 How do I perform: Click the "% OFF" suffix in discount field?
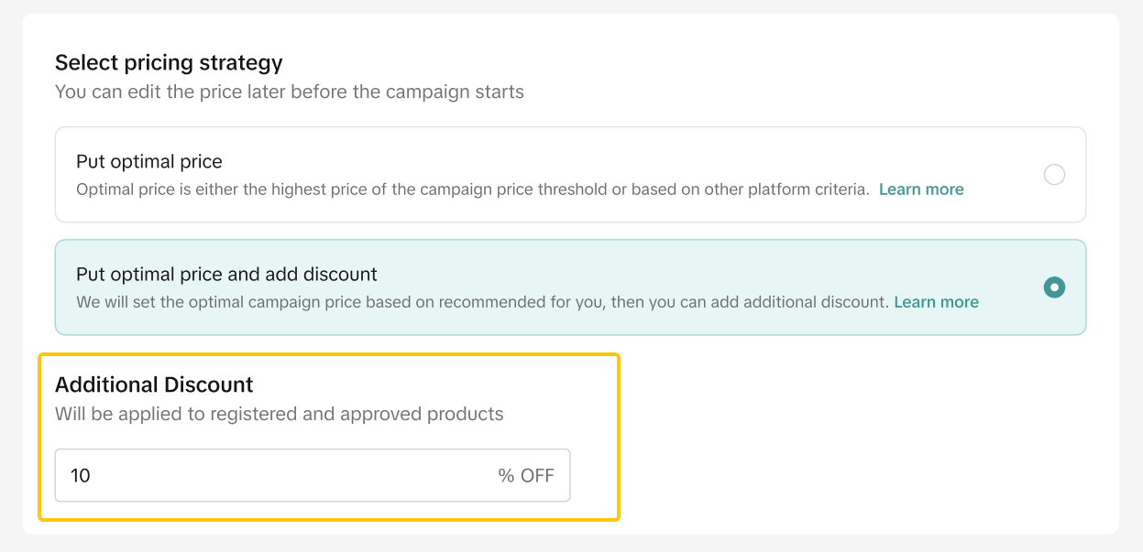pos(526,476)
